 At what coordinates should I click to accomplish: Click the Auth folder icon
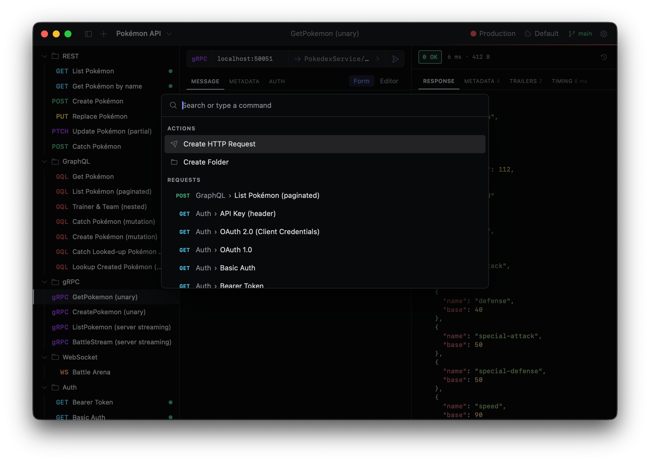click(55, 387)
